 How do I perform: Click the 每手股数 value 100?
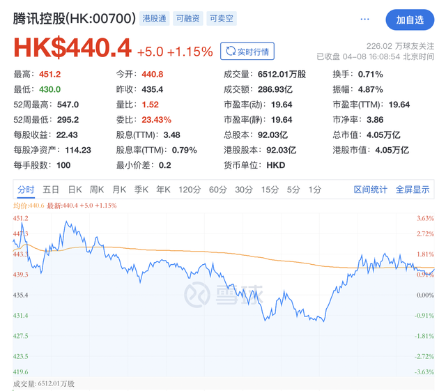click(x=63, y=165)
